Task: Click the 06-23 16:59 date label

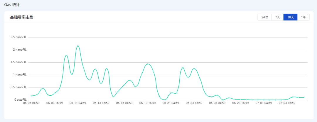Action: click(x=194, y=103)
